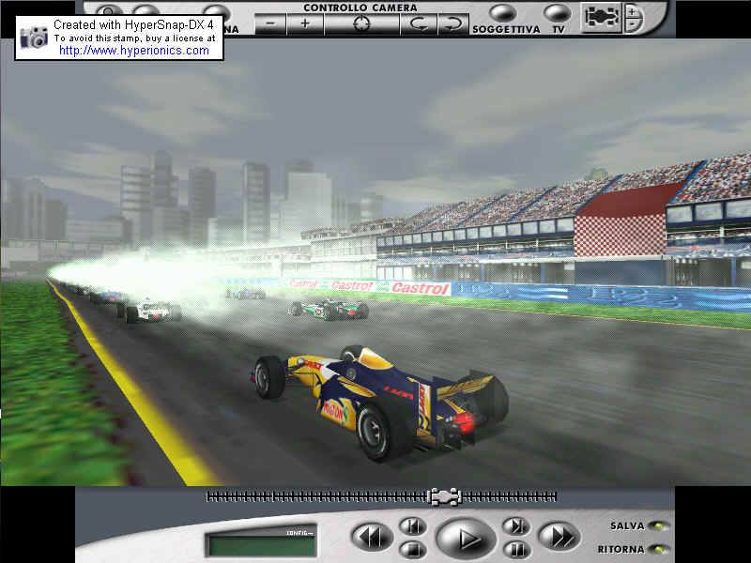This screenshot has width=751, height=563.
Task: Click the small plus beside the car icon
Action: pos(632,12)
